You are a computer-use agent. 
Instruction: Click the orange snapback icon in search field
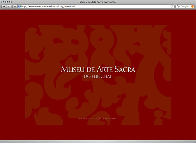coord(193,6)
